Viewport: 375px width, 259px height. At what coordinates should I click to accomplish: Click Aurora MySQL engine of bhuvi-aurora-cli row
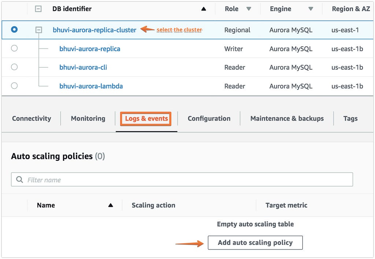291,67
